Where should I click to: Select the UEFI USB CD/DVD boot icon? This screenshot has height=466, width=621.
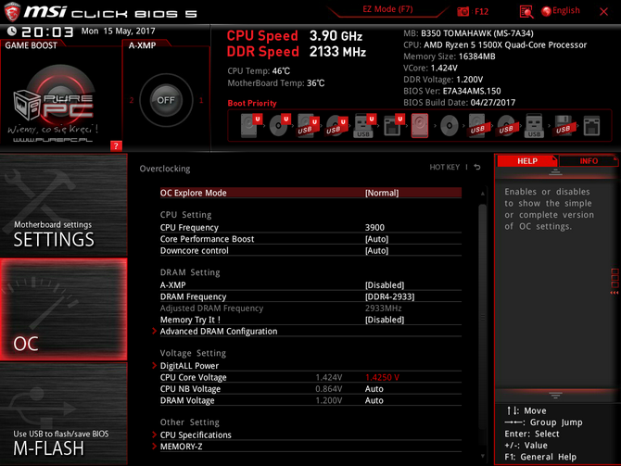point(336,125)
